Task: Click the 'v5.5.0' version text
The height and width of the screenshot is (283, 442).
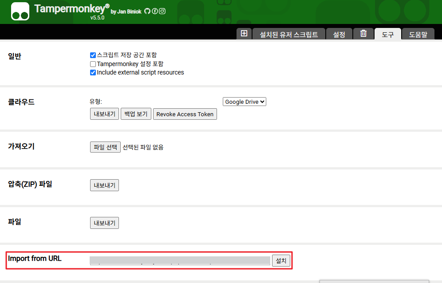Action: click(97, 18)
